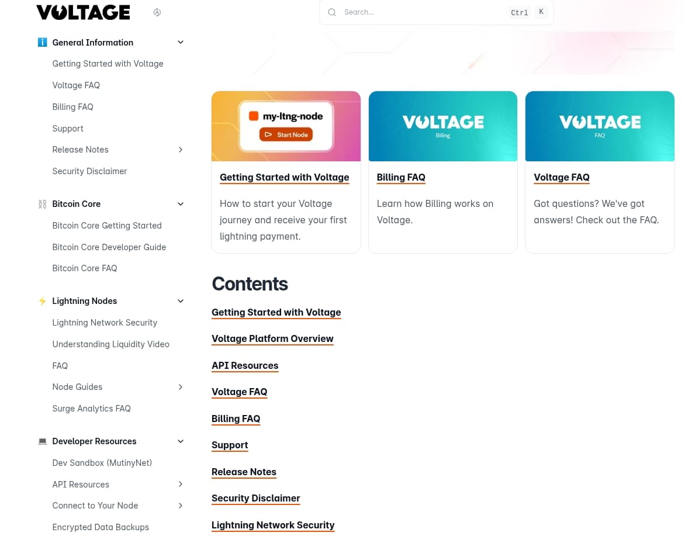Click the laptop icon beside Developer Resources
The width and height of the screenshot is (685, 536).
[x=42, y=441]
